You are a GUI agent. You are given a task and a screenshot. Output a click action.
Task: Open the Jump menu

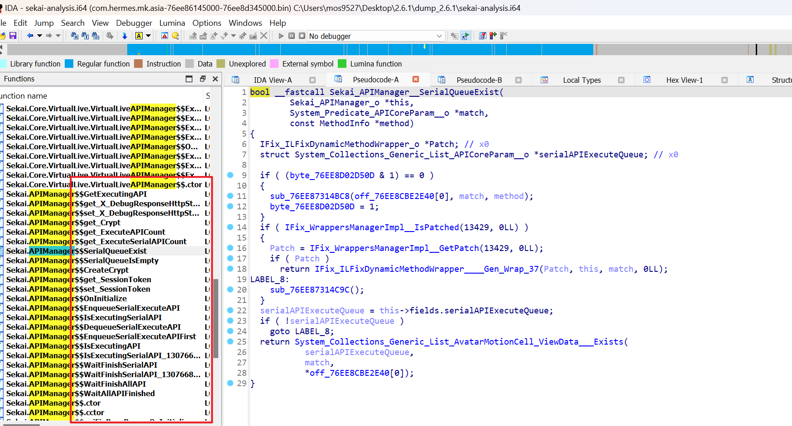(x=44, y=23)
